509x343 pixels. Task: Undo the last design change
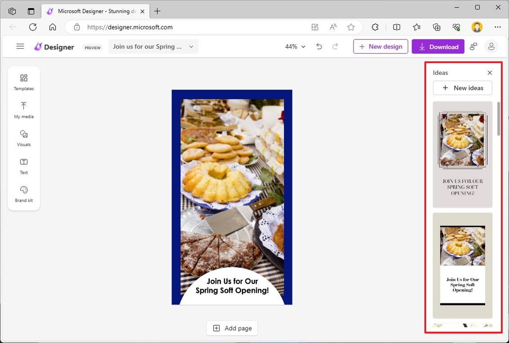point(319,46)
